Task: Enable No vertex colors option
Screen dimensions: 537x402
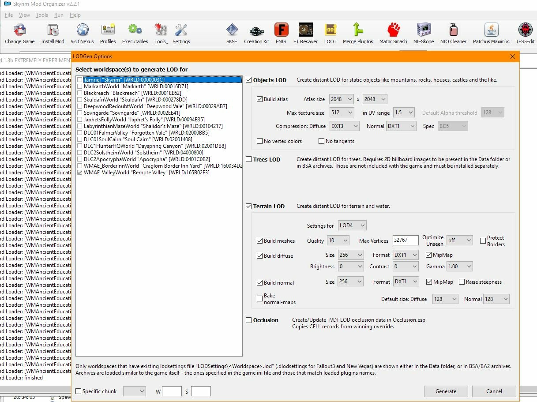Action: point(259,141)
